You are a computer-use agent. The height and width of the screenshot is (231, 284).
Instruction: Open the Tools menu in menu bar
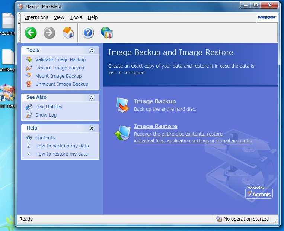click(76, 17)
